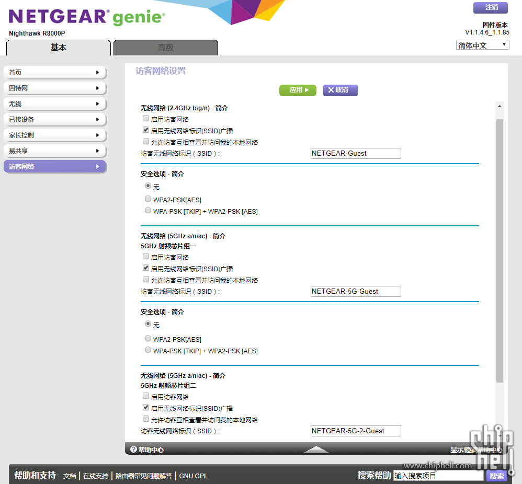This screenshot has width=522, height=484.
Task: Click the NETGEAR-Guest SSID input field
Action: tap(356, 153)
